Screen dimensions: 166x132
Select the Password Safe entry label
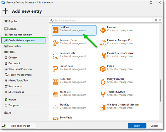67,53
